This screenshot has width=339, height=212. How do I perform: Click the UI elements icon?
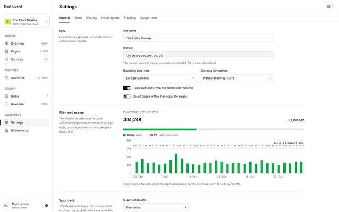[x=6, y=130]
